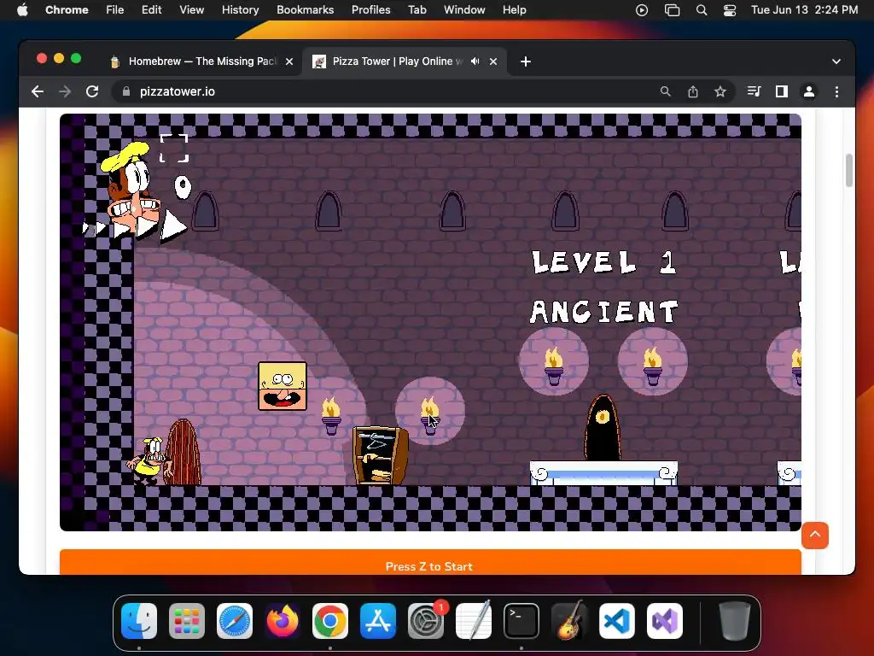The height and width of the screenshot is (656, 874).
Task: Click the date and time in menu bar
Action: [x=804, y=9]
